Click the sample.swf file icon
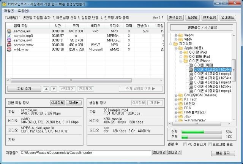Viewport: 243px width, 164px height. (9, 40)
